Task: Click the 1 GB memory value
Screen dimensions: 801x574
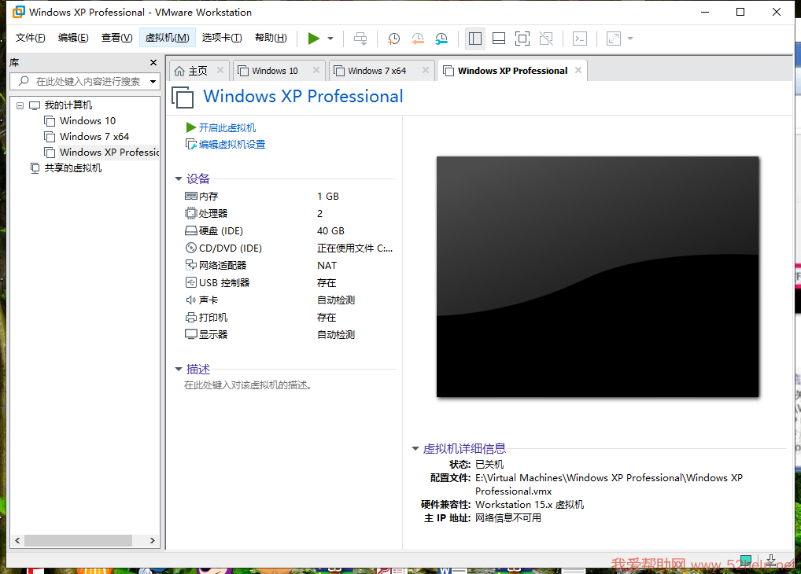Action: click(328, 197)
